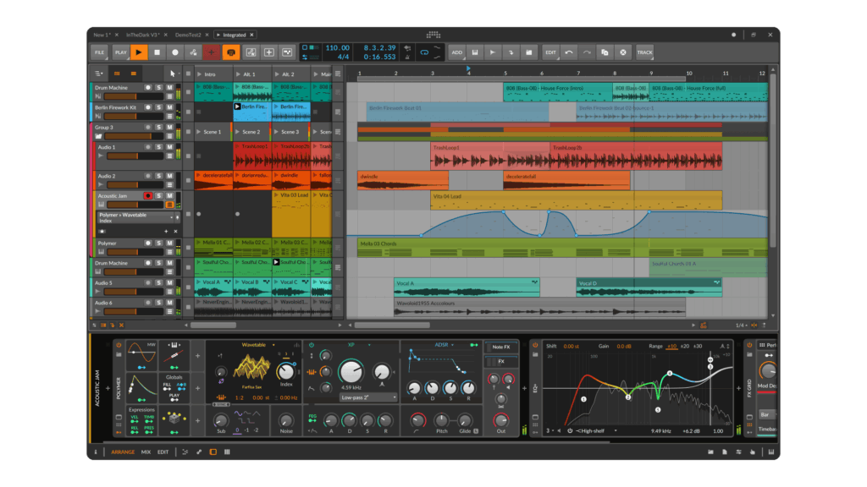Image resolution: width=867 pixels, height=487 pixels.
Task: Click the metronome icon in the transport bar
Action: tap(231, 52)
